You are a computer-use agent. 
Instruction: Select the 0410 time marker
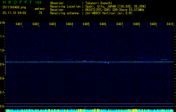(x=170, y=24)
